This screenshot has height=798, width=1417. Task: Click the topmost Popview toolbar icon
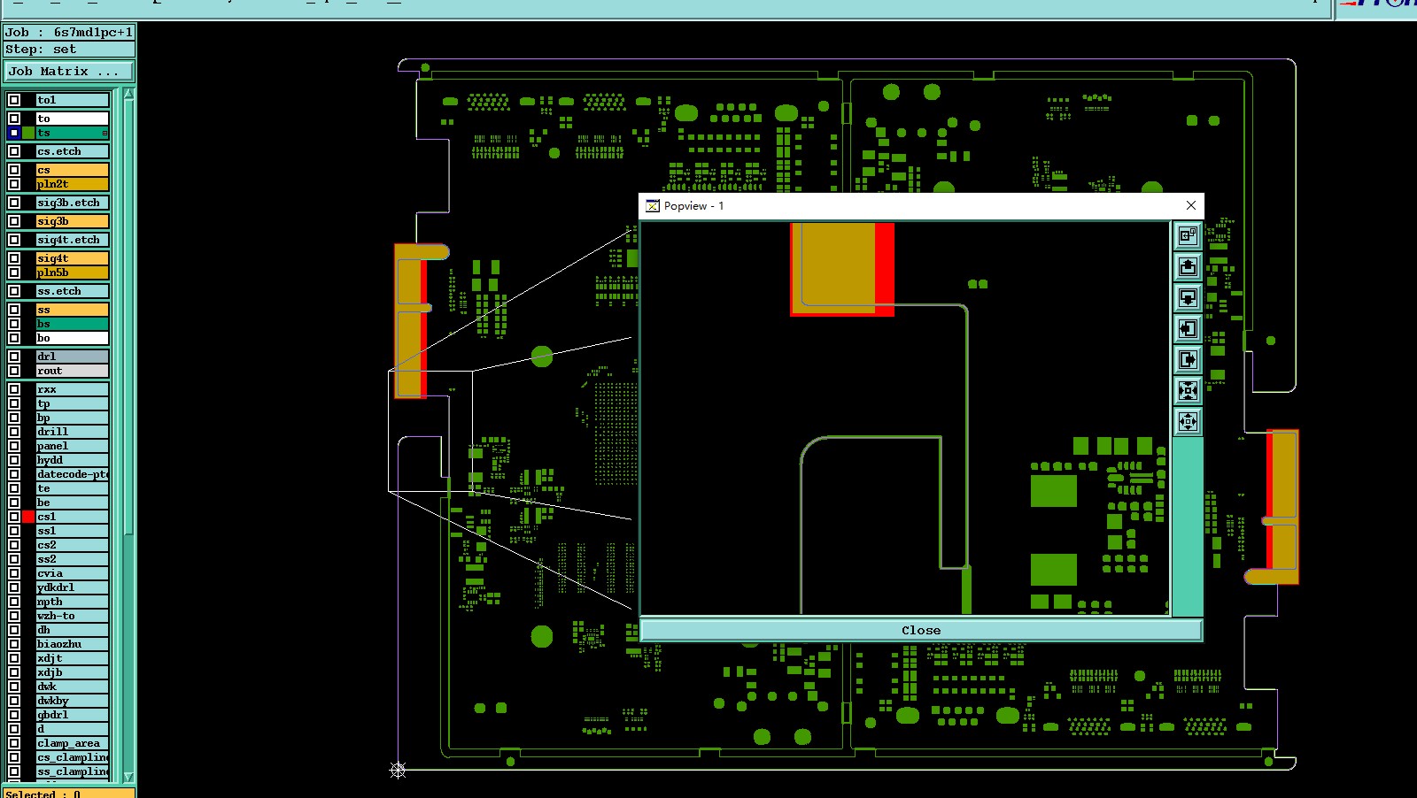click(1188, 235)
